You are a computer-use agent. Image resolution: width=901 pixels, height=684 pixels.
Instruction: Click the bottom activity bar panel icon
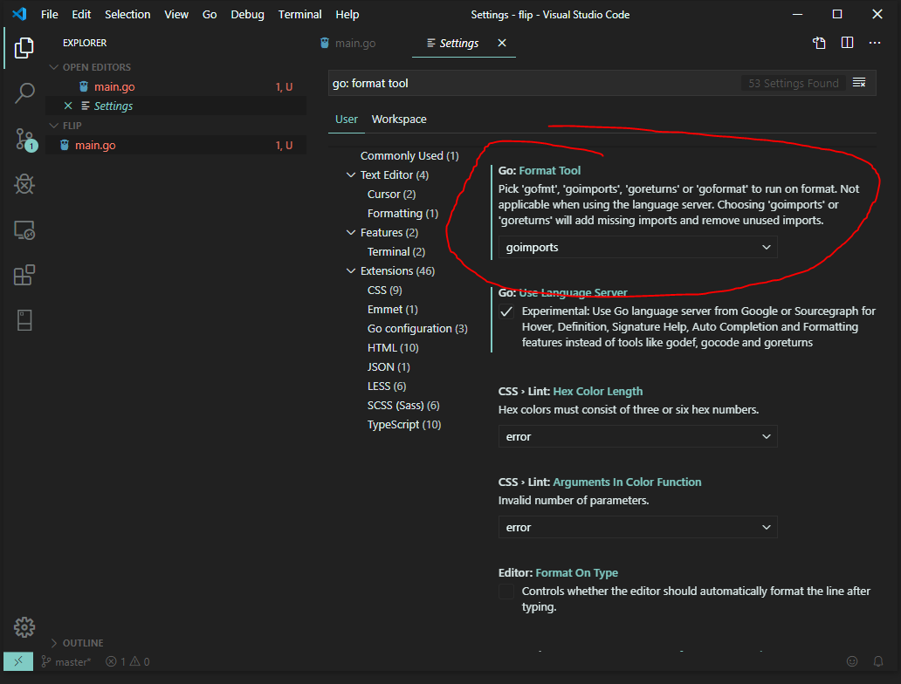coord(24,320)
